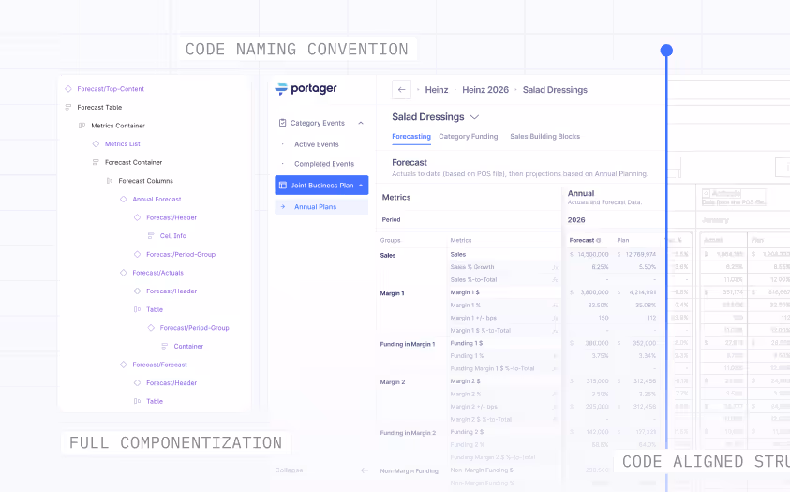
Task: Click the Margin 1 +/- bps forecast value 150
Action: (604, 318)
